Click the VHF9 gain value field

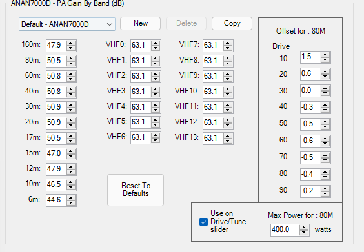click(214, 76)
